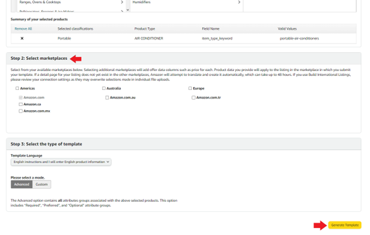This screenshot has height=235, width=370.
Task: Choose the Advanced mode button
Action: tap(21, 184)
